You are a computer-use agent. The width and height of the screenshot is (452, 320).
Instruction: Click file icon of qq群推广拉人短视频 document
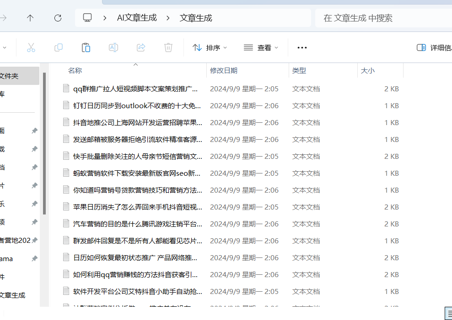66,88
